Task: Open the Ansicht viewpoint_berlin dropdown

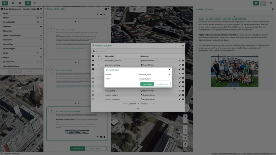Action: [x=154, y=75]
